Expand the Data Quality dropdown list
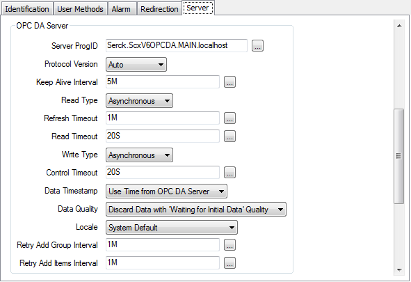This screenshot has width=411, height=282. click(196, 210)
